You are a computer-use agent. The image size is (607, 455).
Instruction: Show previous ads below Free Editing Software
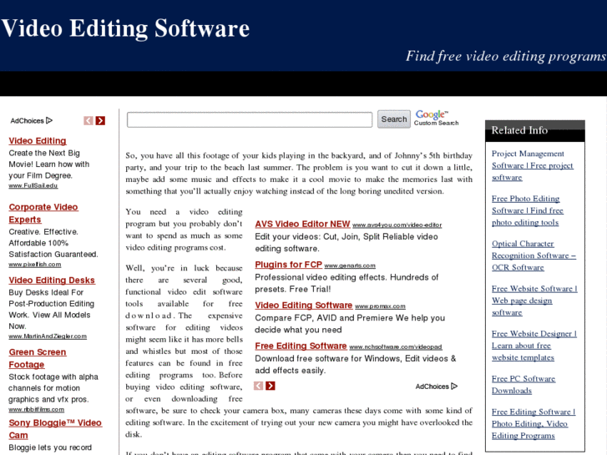click(x=258, y=386)
